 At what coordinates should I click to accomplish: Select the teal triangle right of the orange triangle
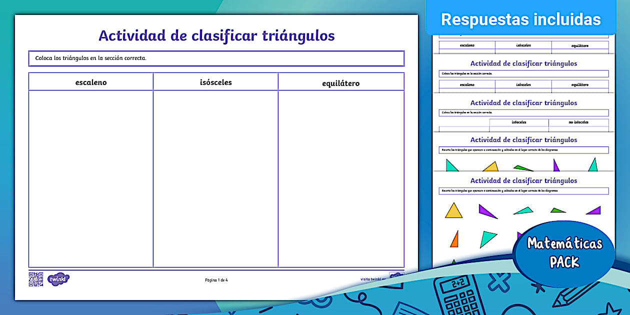[x=488, y=239]
